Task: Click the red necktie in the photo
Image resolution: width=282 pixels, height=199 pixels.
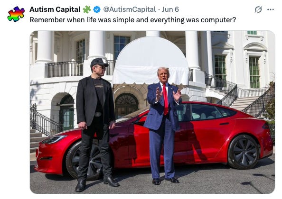Action: tap(166, 99)
